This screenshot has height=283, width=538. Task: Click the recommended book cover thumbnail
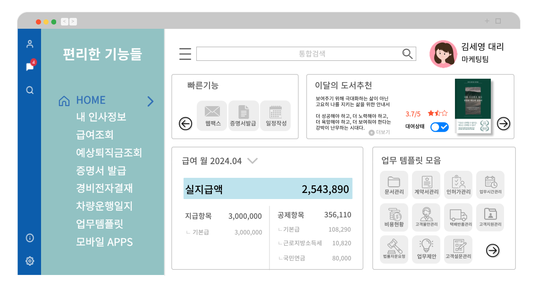click(x=472, y=106)
